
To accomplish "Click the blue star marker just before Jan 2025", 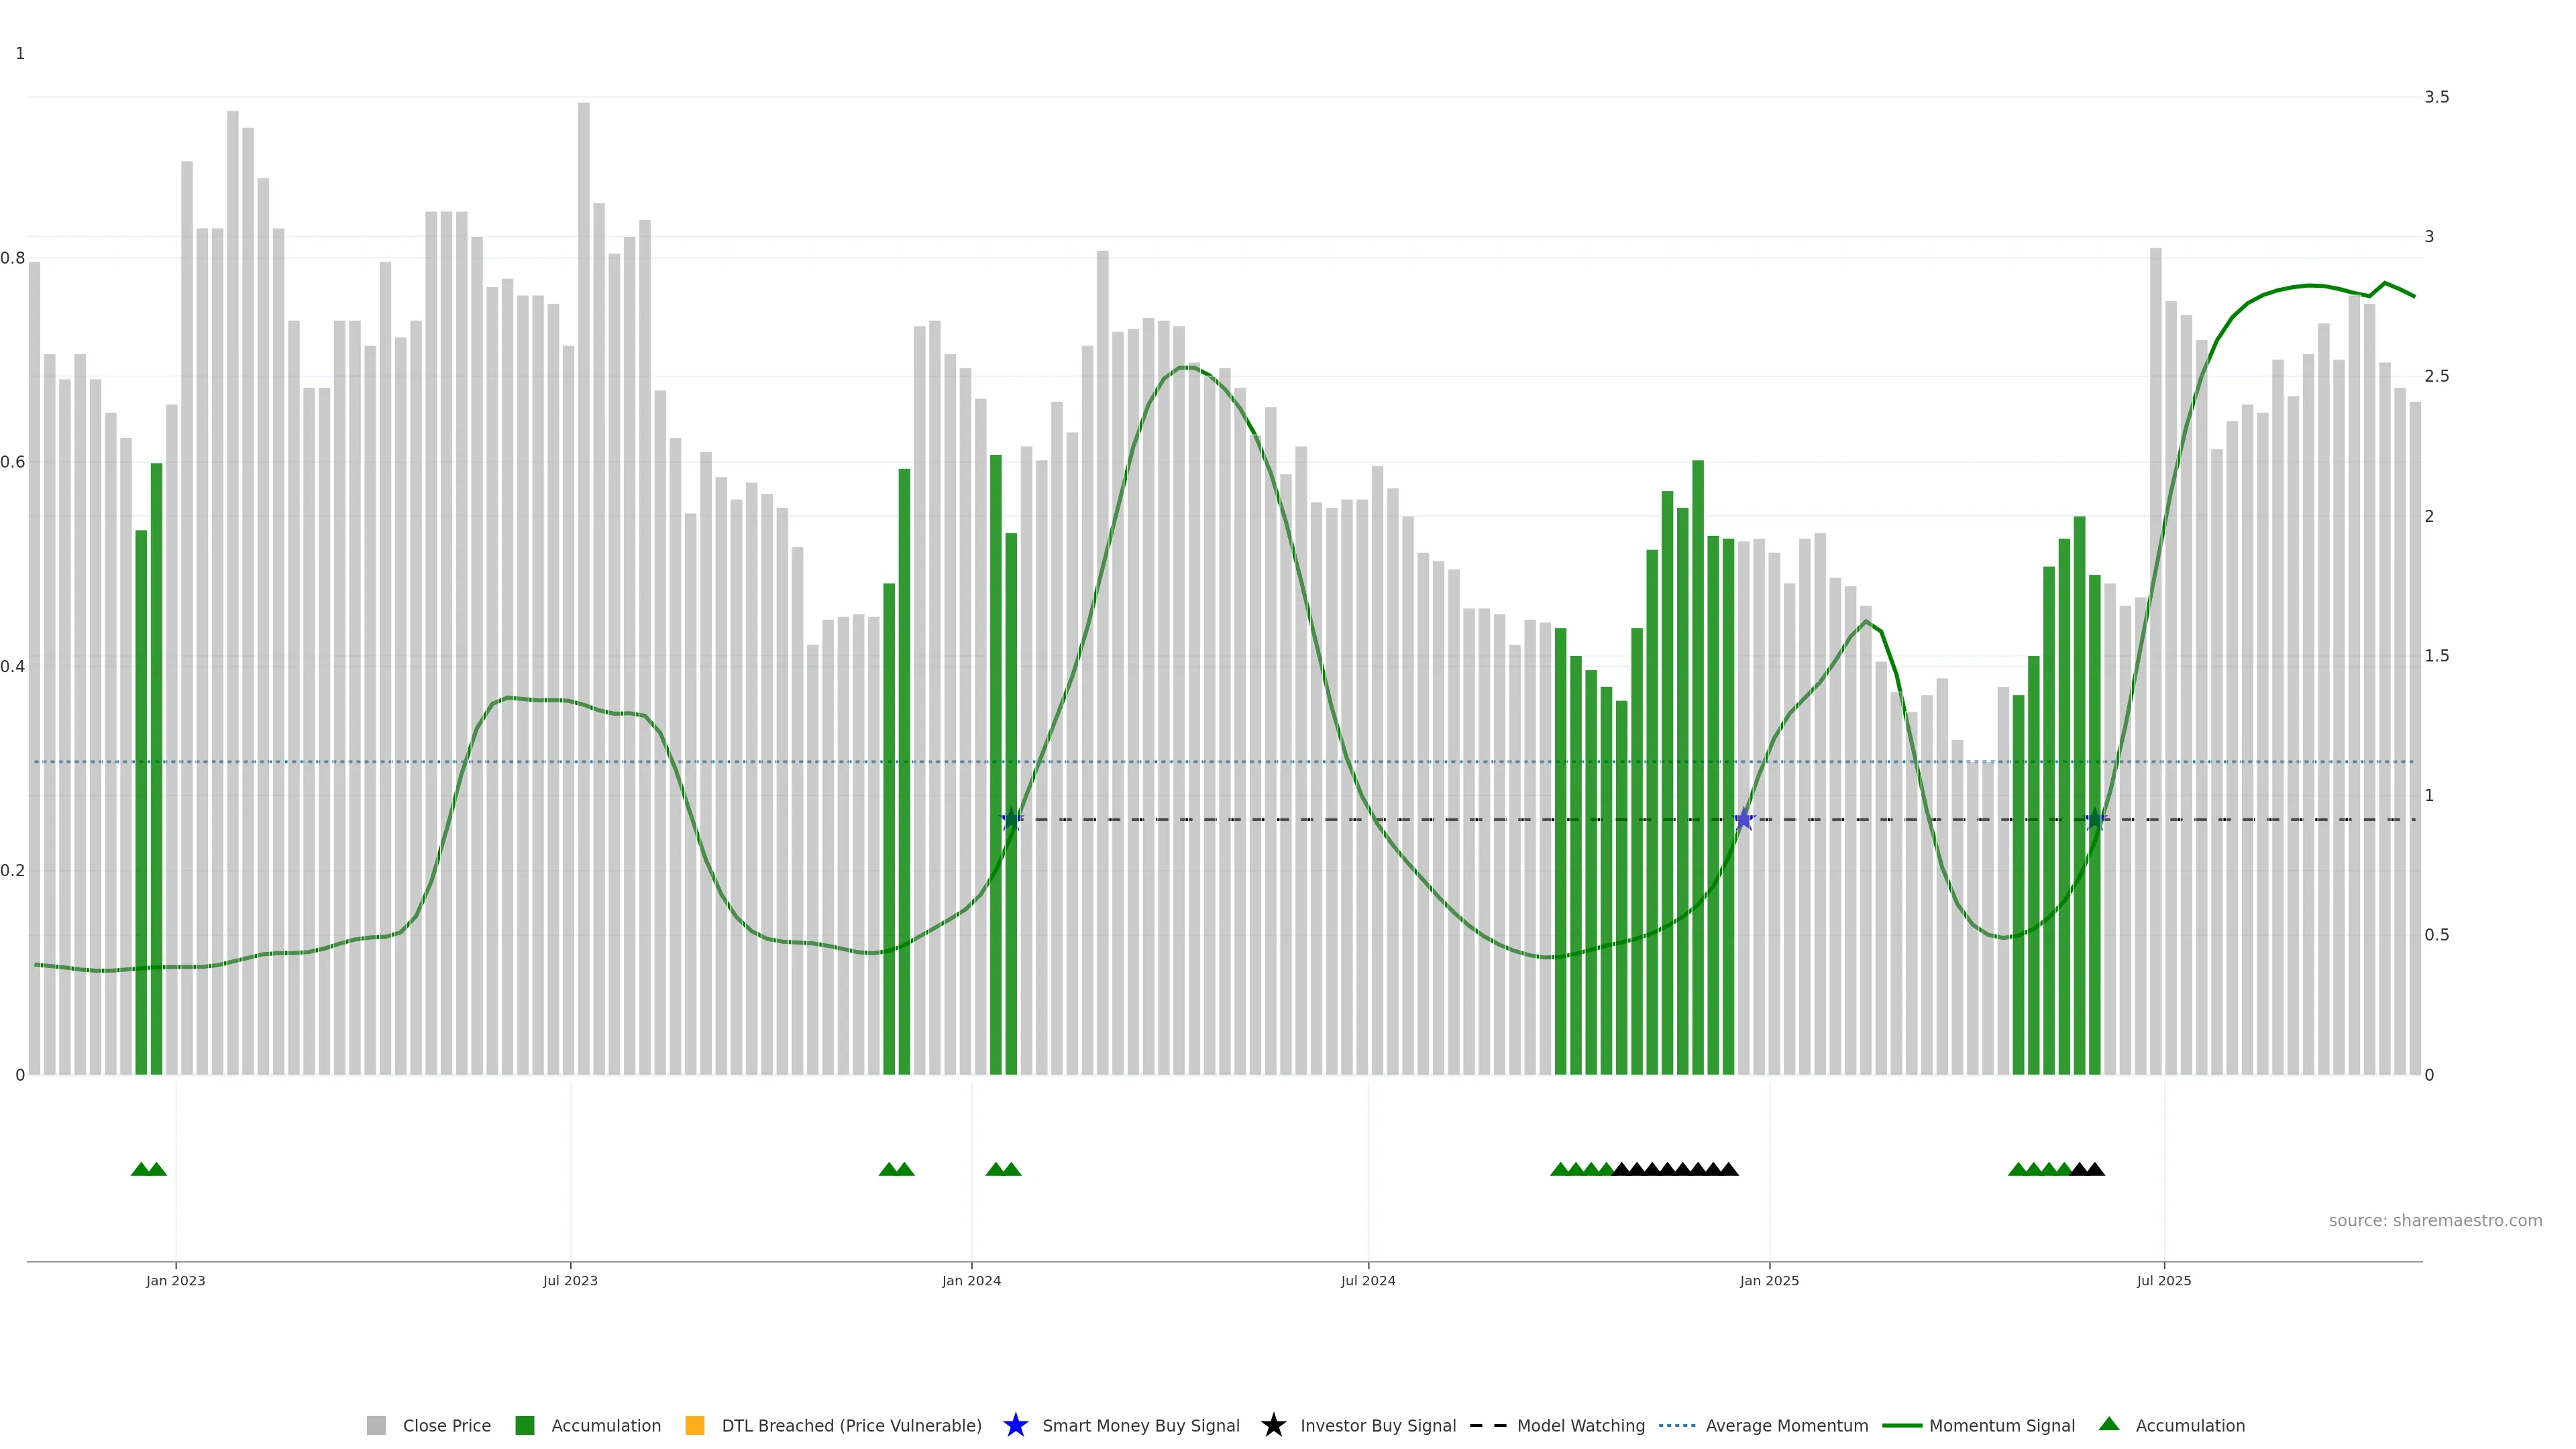I will [x=1744, y=819].
